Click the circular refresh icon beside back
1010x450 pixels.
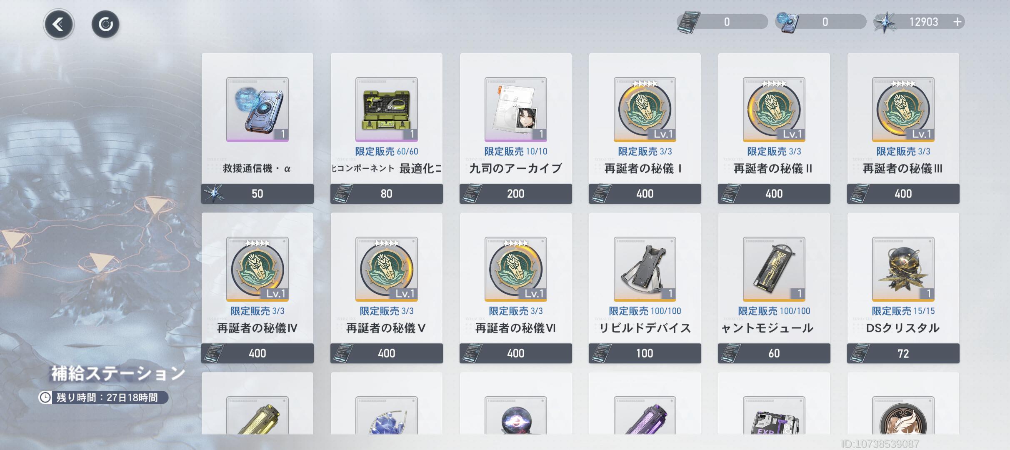point(105,25)
